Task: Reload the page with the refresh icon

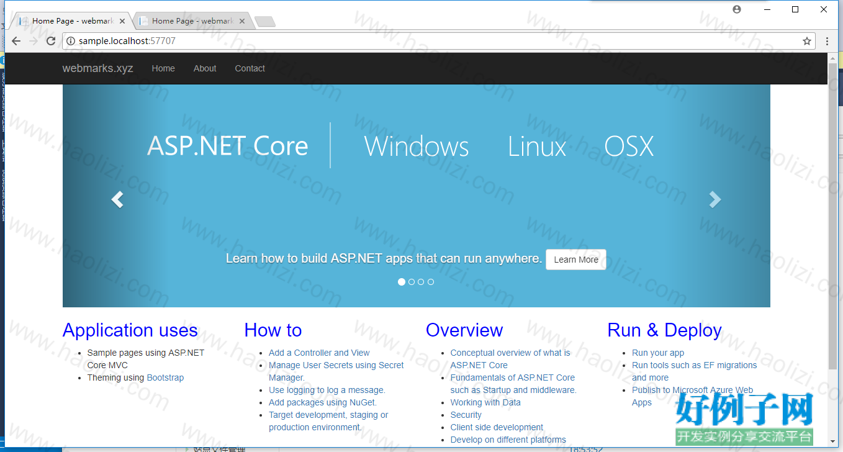Action: point(51,41)
